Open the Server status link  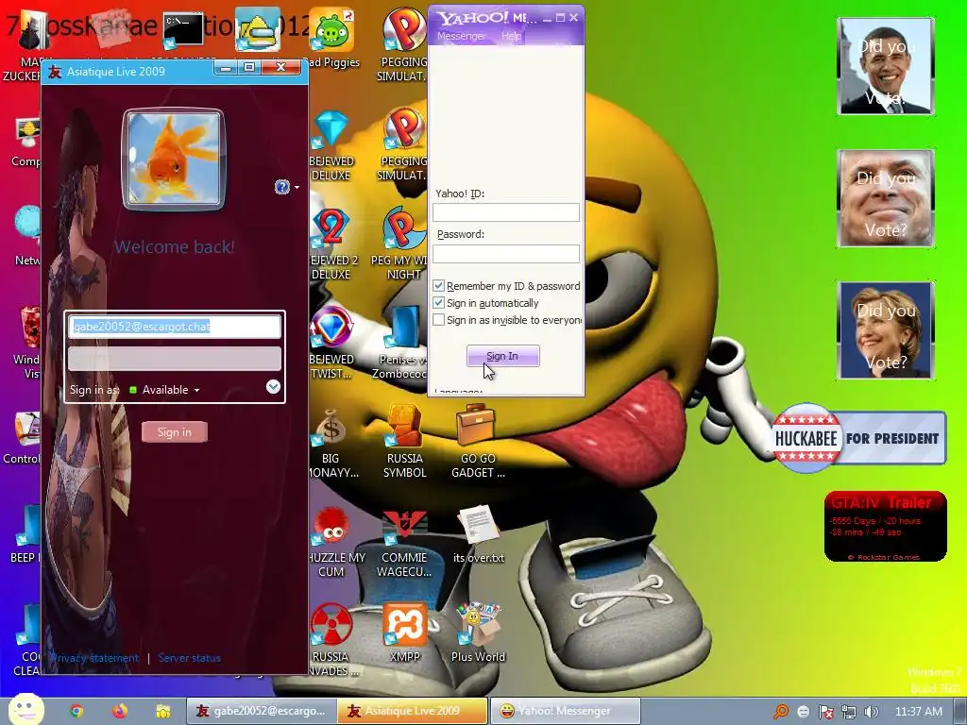click(x=189, y=658)
